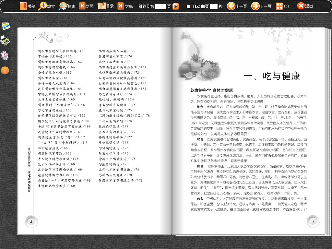Click contents entry 婴儿不宜喝豆奶 /166

click(54, 110)
